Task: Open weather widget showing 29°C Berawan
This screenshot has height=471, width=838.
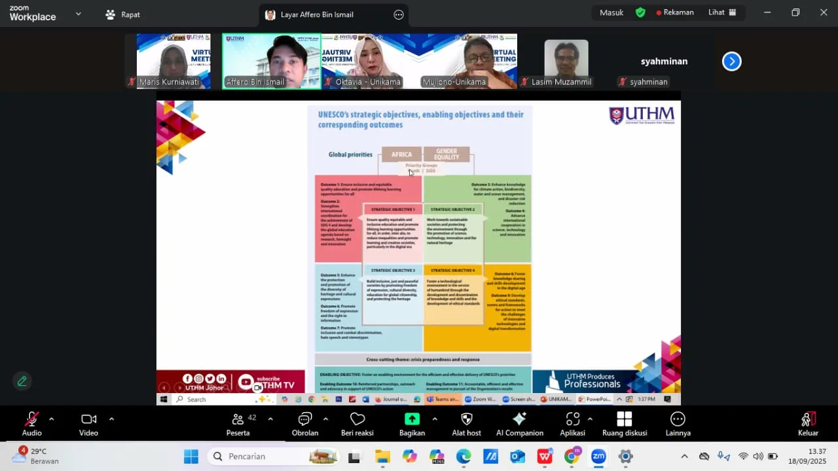Action: click(37, 456)
